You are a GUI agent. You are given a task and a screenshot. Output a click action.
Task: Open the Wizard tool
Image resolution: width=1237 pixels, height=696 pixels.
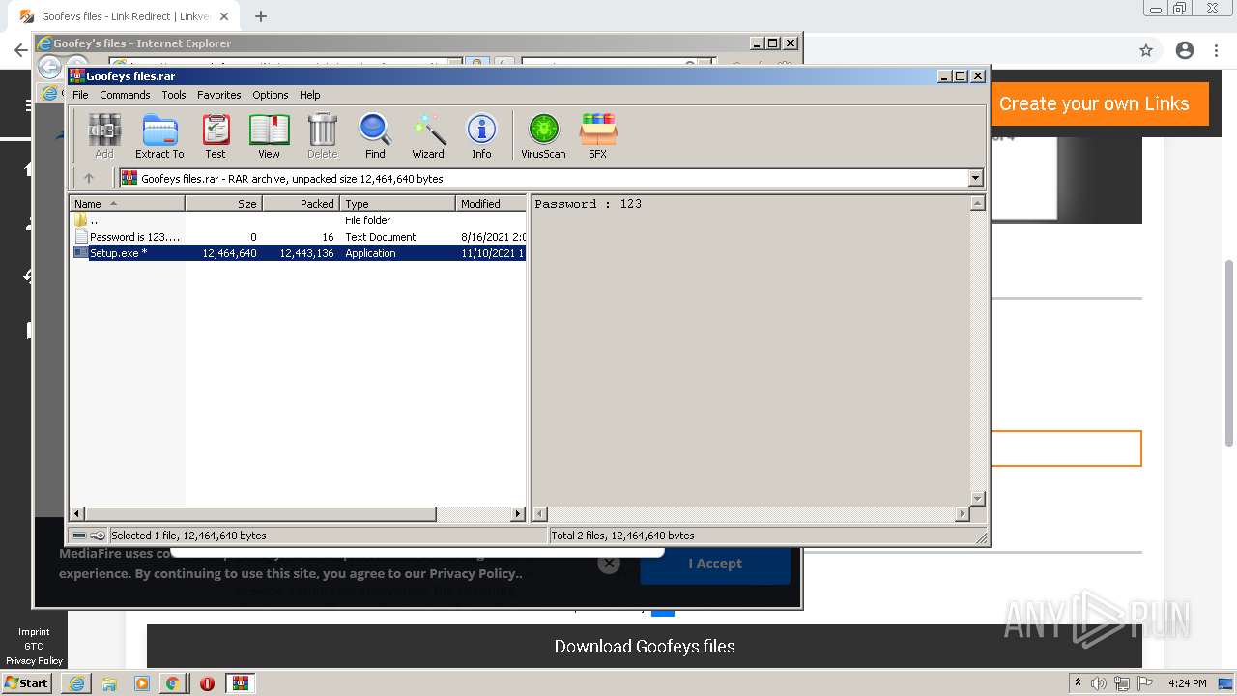coord(428,135)
